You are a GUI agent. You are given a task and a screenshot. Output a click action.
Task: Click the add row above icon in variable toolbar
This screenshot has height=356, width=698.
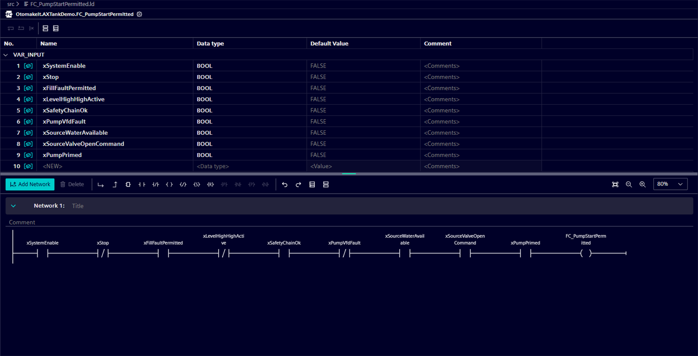tap(21, 28)
